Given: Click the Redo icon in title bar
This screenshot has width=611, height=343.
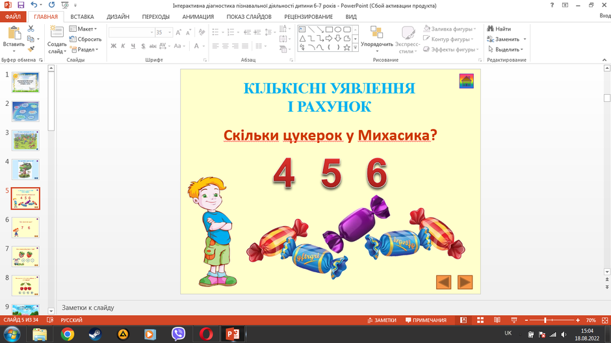Looking at the screenshot, I should click(x=51, y=5).
